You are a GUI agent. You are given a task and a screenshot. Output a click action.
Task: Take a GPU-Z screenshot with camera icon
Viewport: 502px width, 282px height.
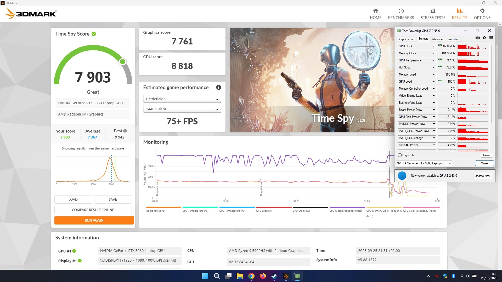click(x=477, y=38)
